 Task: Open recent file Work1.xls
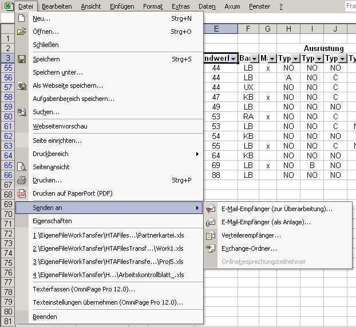click(x=108, y=248)
